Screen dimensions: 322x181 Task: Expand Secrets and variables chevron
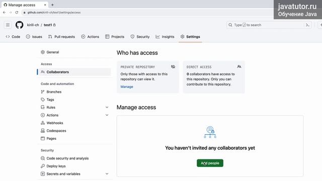point(107,174)
